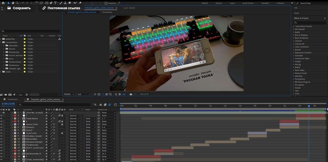This screenshot has width=328, height=162.
Task: Select the Eraser tool
Action: coord(70,3)
